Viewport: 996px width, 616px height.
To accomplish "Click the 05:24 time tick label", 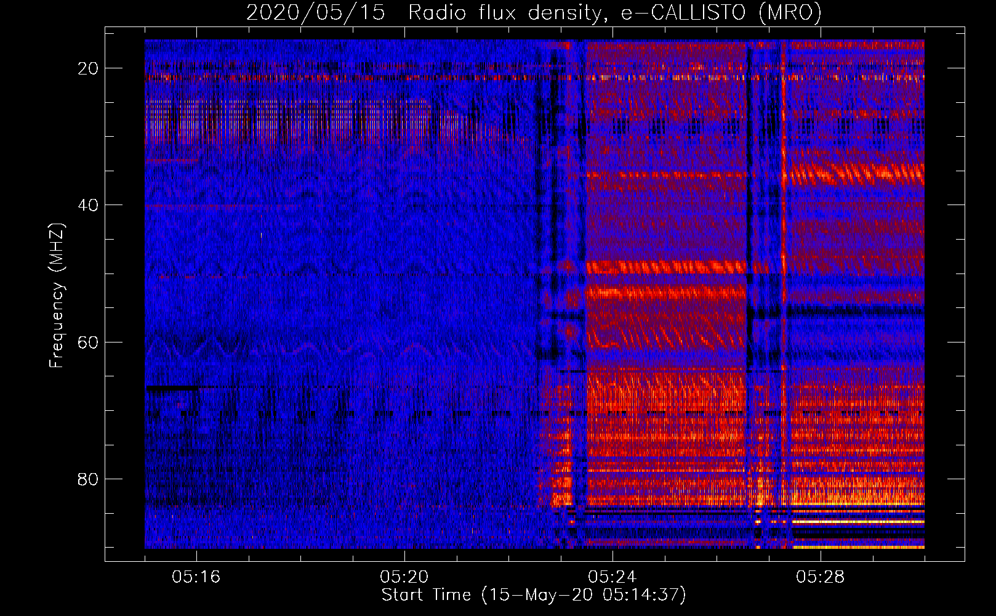I will [x=612, y=577].
